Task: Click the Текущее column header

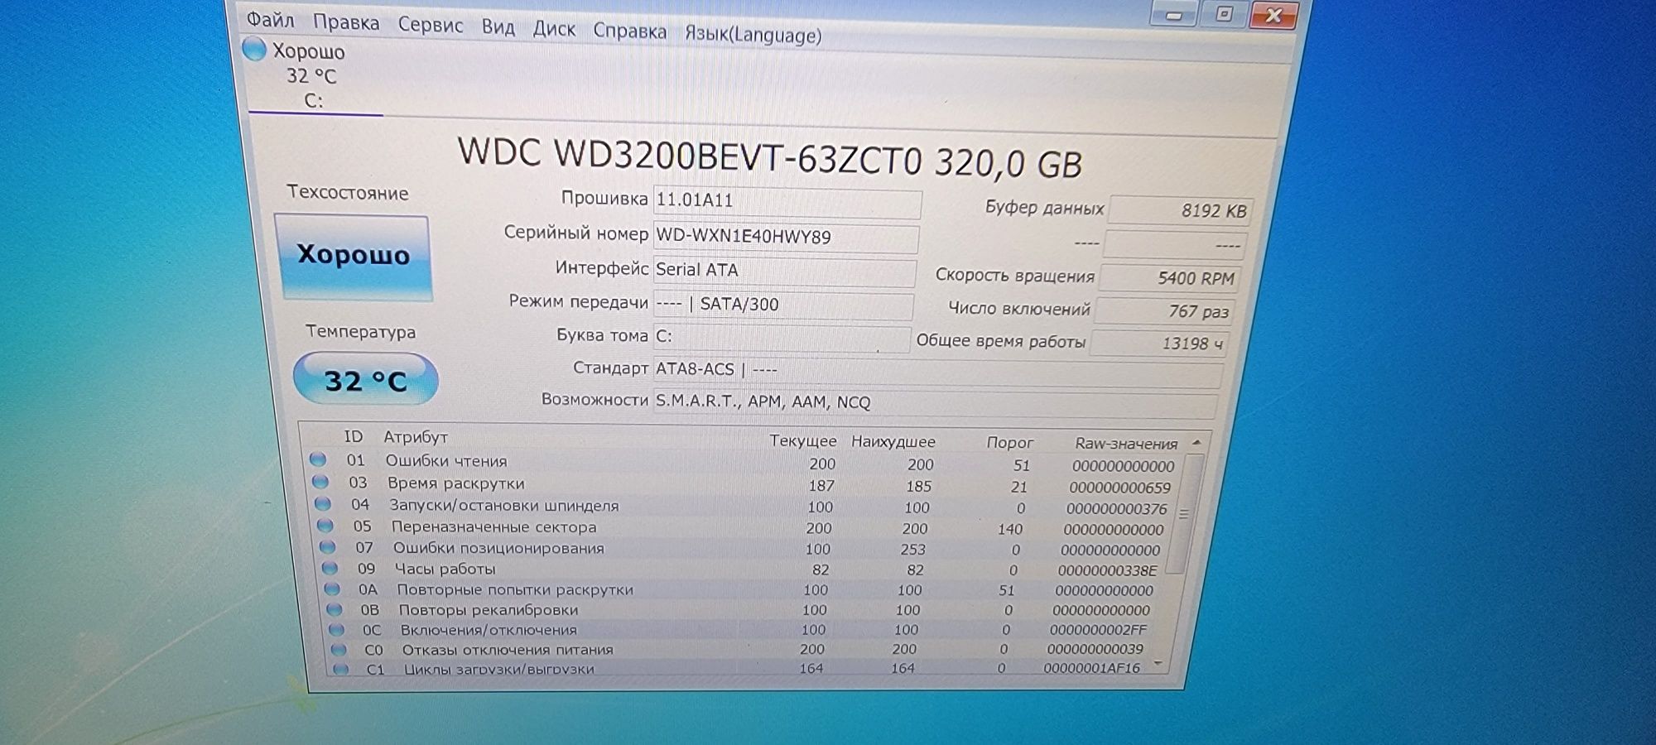Action: point(802,441)
